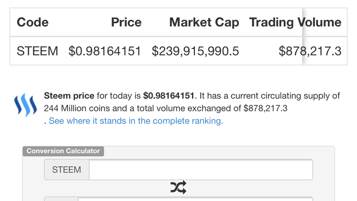Focus the STEEM amount input field
The width and height of the screenshot is (357, 201).
(201, 169)
